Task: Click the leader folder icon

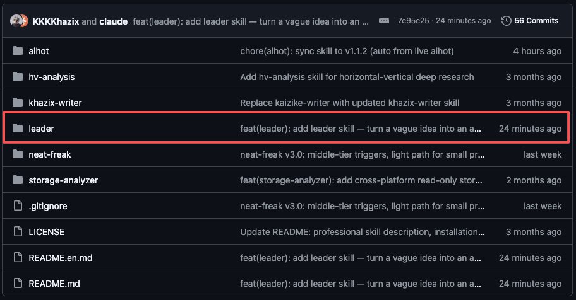Action: (18, 128)
